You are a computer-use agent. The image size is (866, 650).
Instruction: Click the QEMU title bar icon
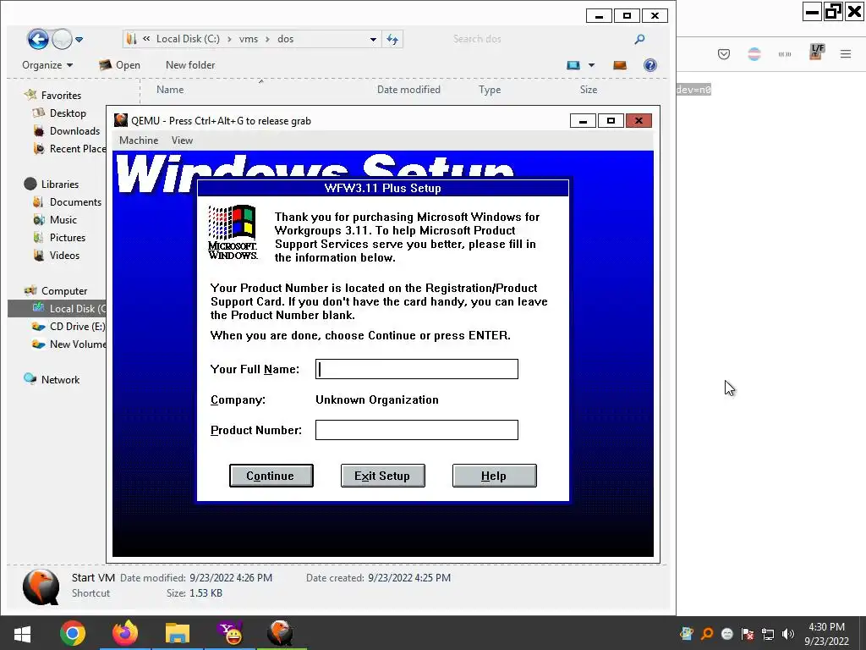click(x=121, y=120)
